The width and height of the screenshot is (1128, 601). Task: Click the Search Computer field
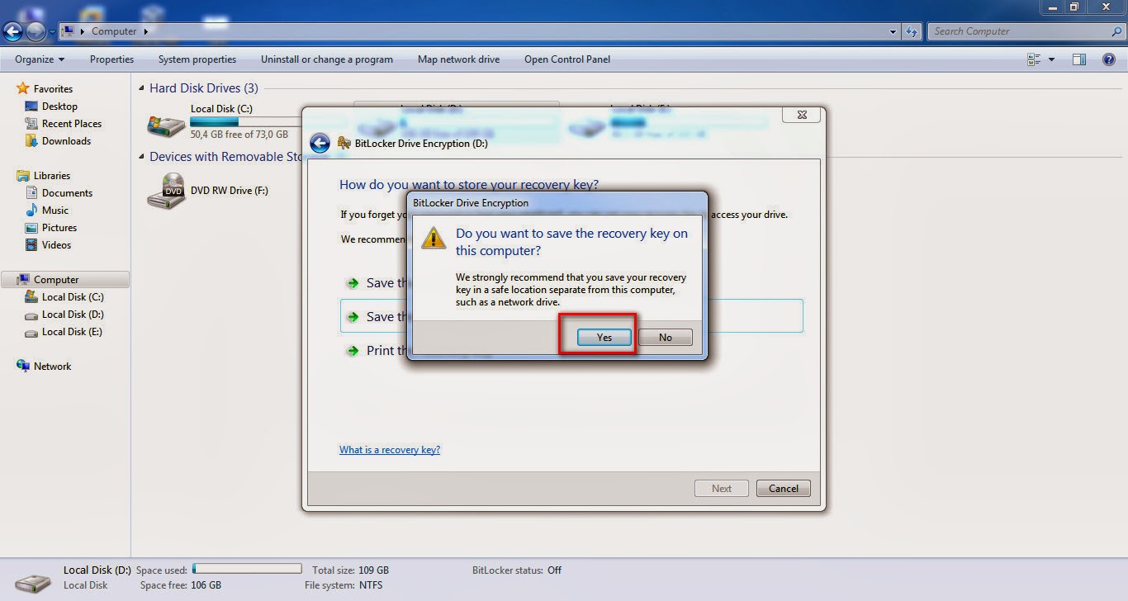(x=1022, y=31)
